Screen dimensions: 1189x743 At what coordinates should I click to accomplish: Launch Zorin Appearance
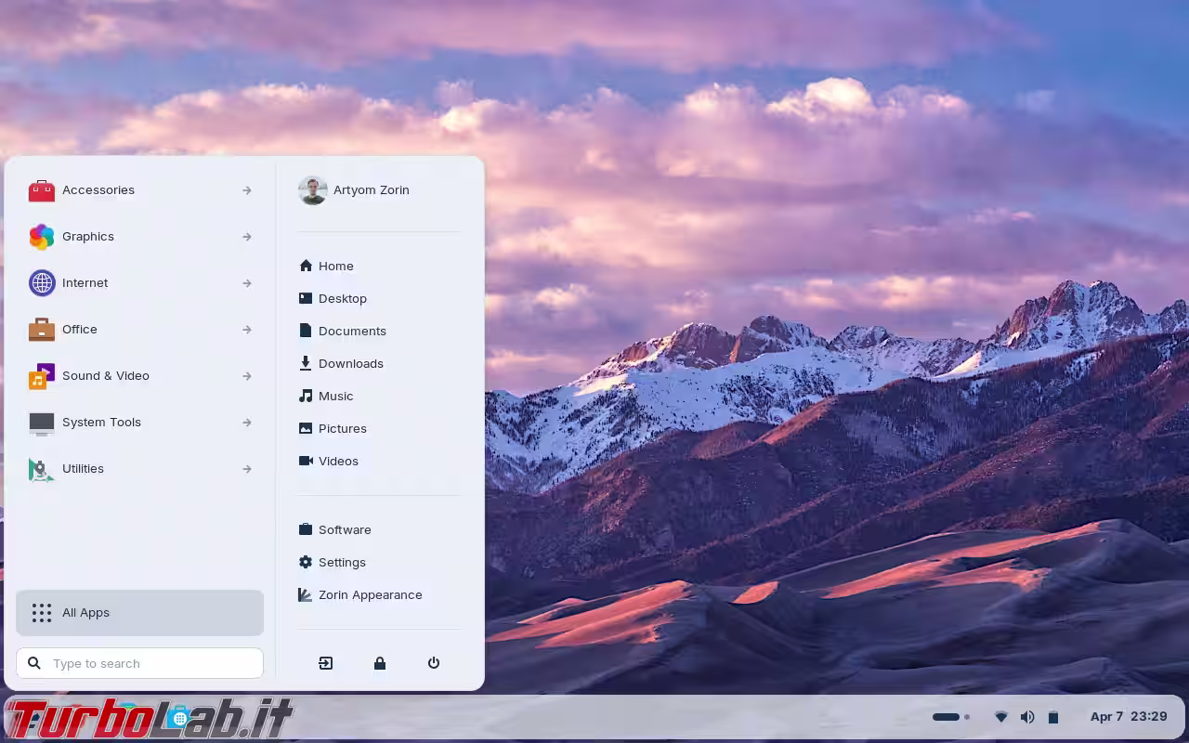pos(379,594)
